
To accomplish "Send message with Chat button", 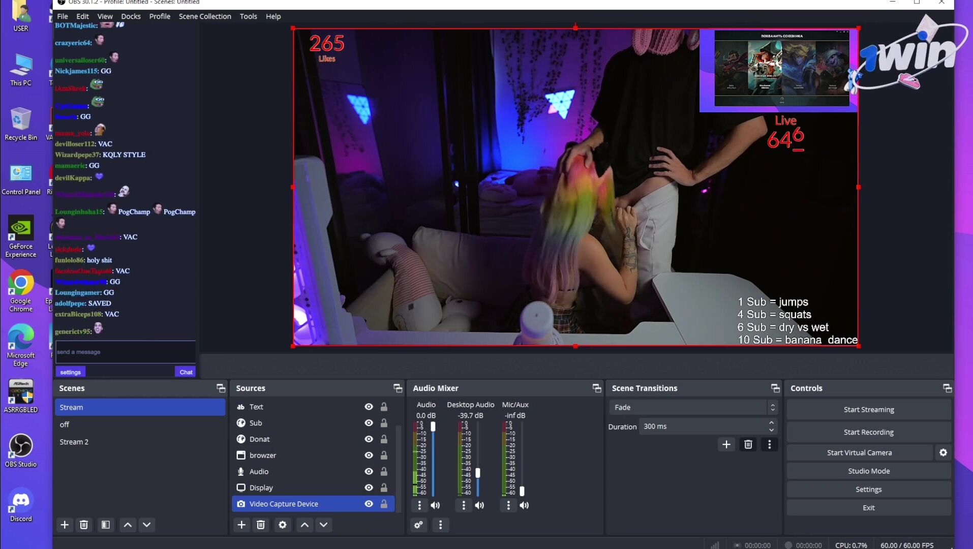I will coord(186,372).
